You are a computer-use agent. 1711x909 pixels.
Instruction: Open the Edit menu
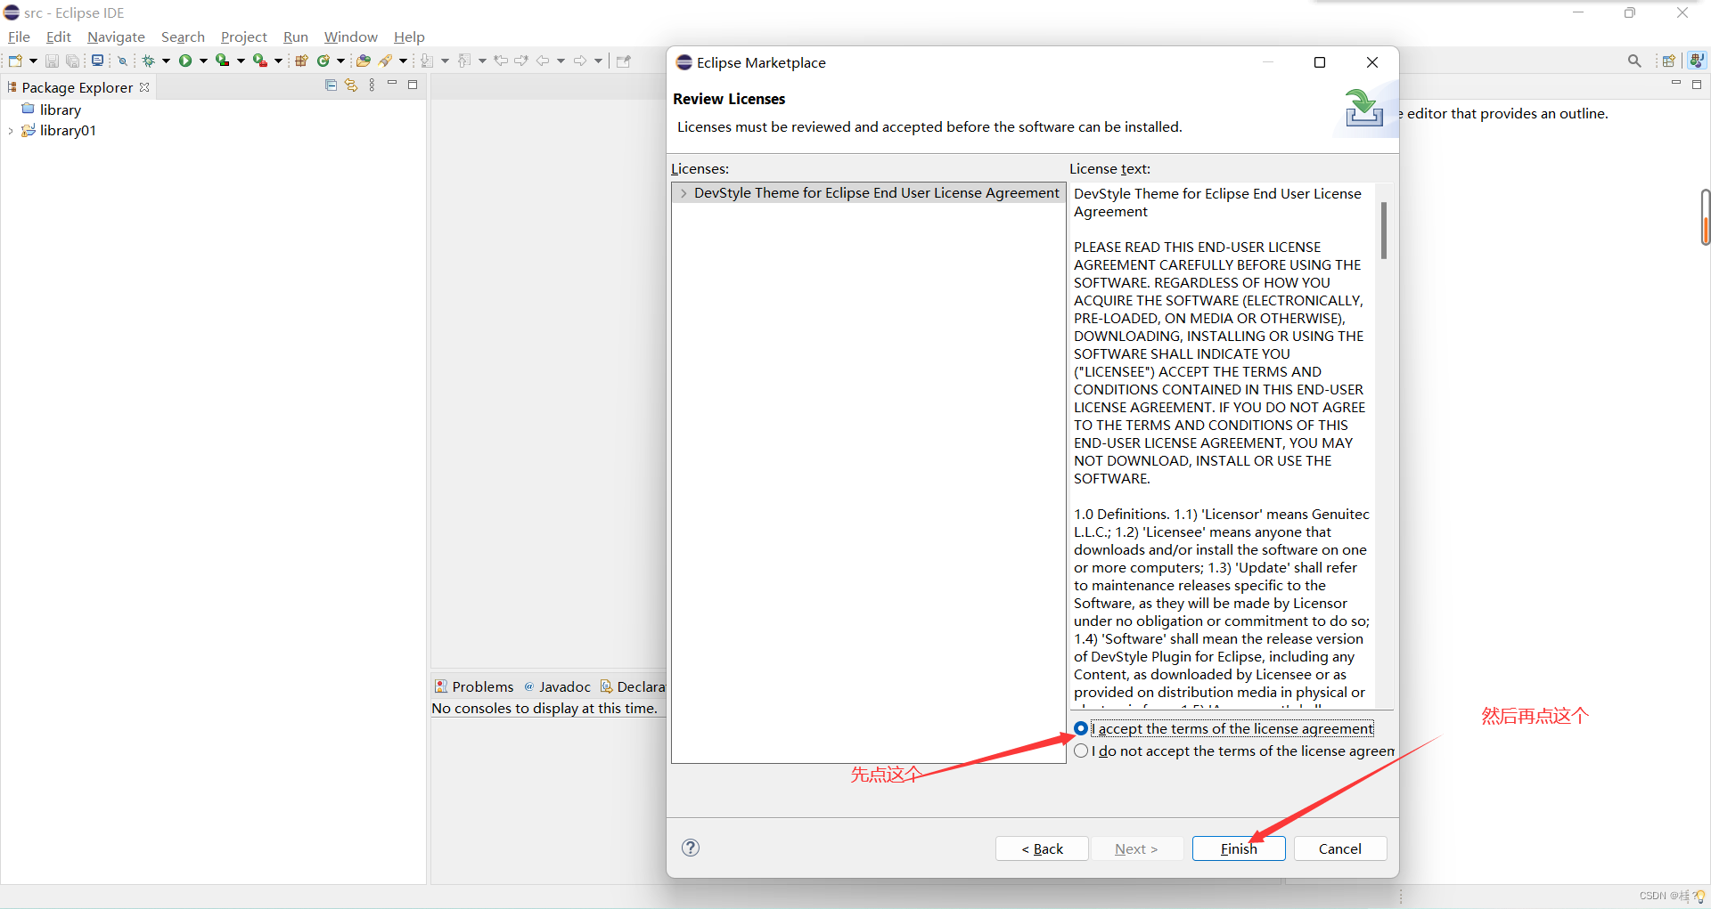tap(59, 37)
